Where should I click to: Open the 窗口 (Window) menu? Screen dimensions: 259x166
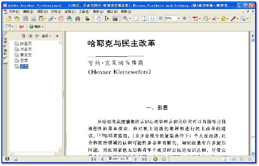pos(112,12)
